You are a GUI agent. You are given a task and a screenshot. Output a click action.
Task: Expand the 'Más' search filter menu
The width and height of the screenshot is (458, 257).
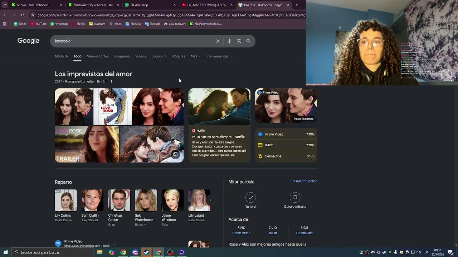coord(196,56)
